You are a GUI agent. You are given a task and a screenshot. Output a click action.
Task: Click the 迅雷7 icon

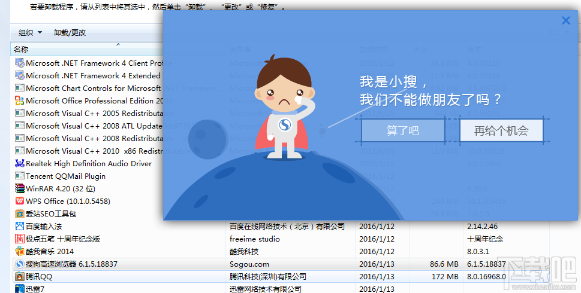(19, 289)
